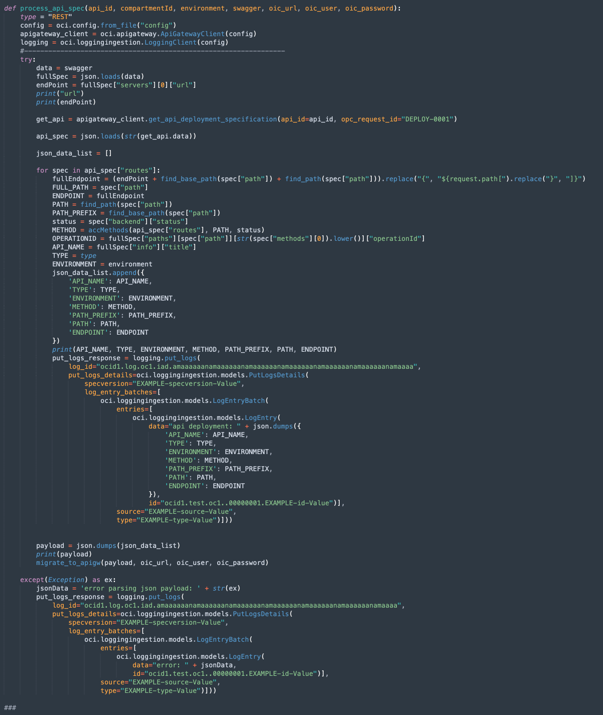Click the dashed comment line above try

[x=153, y=51]
